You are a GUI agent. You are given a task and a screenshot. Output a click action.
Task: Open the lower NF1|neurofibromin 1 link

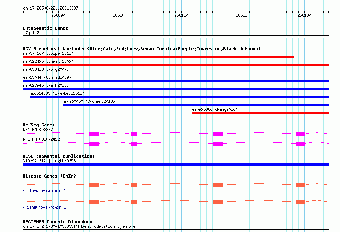[x=44, y=208]
